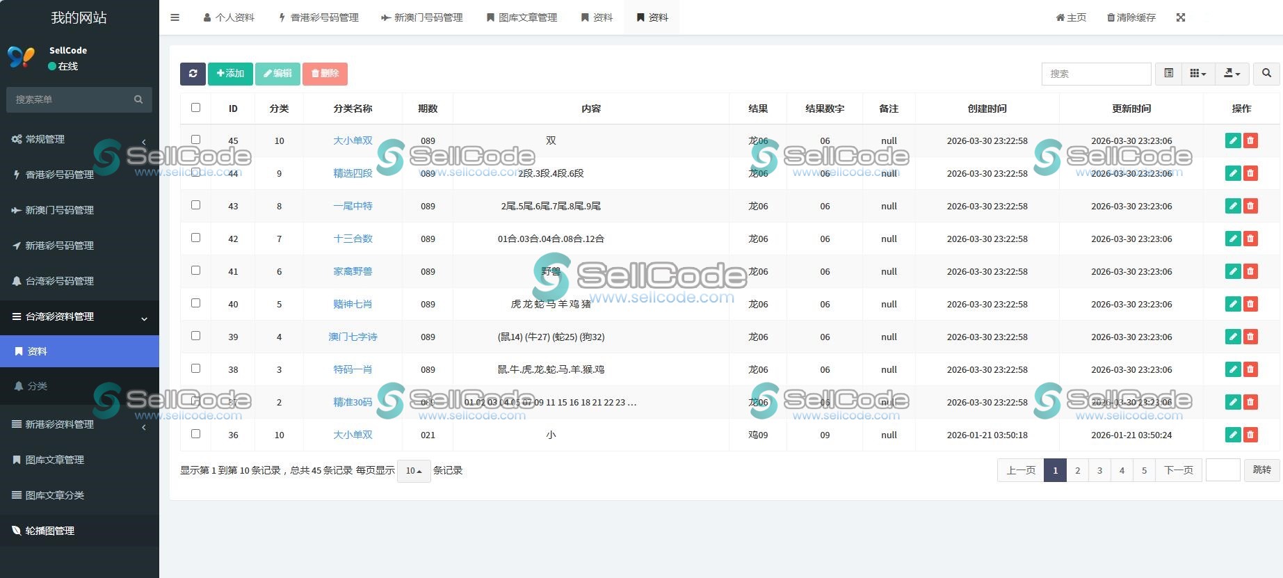Toggle the sidebar hamburger menu icon
This screenshot has height=578, width=1283.
pos(175,17)
